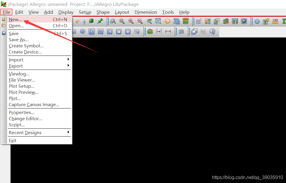The height and width of the screenshot is (183, 286).
Task: Click the Flip design icon
Action: [x=186, y=21]
